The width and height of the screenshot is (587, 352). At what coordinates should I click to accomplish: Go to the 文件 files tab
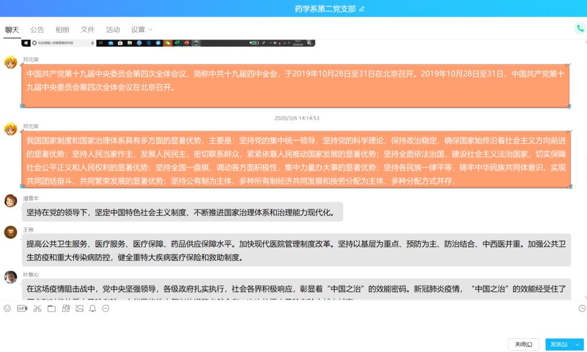click(x=88, y=30)
